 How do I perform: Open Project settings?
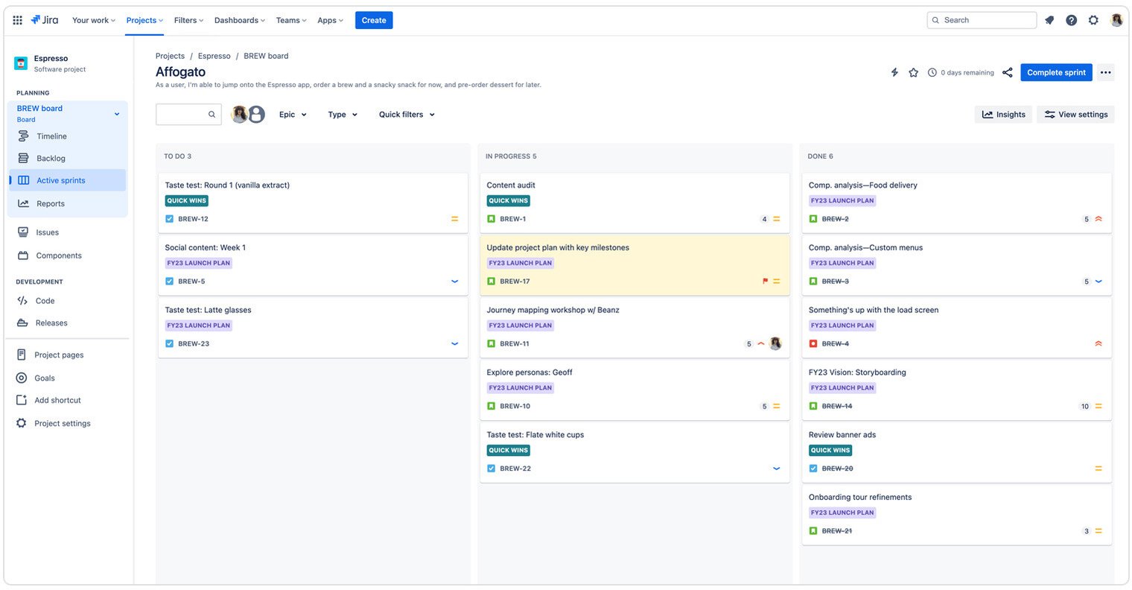coord(62,423)
